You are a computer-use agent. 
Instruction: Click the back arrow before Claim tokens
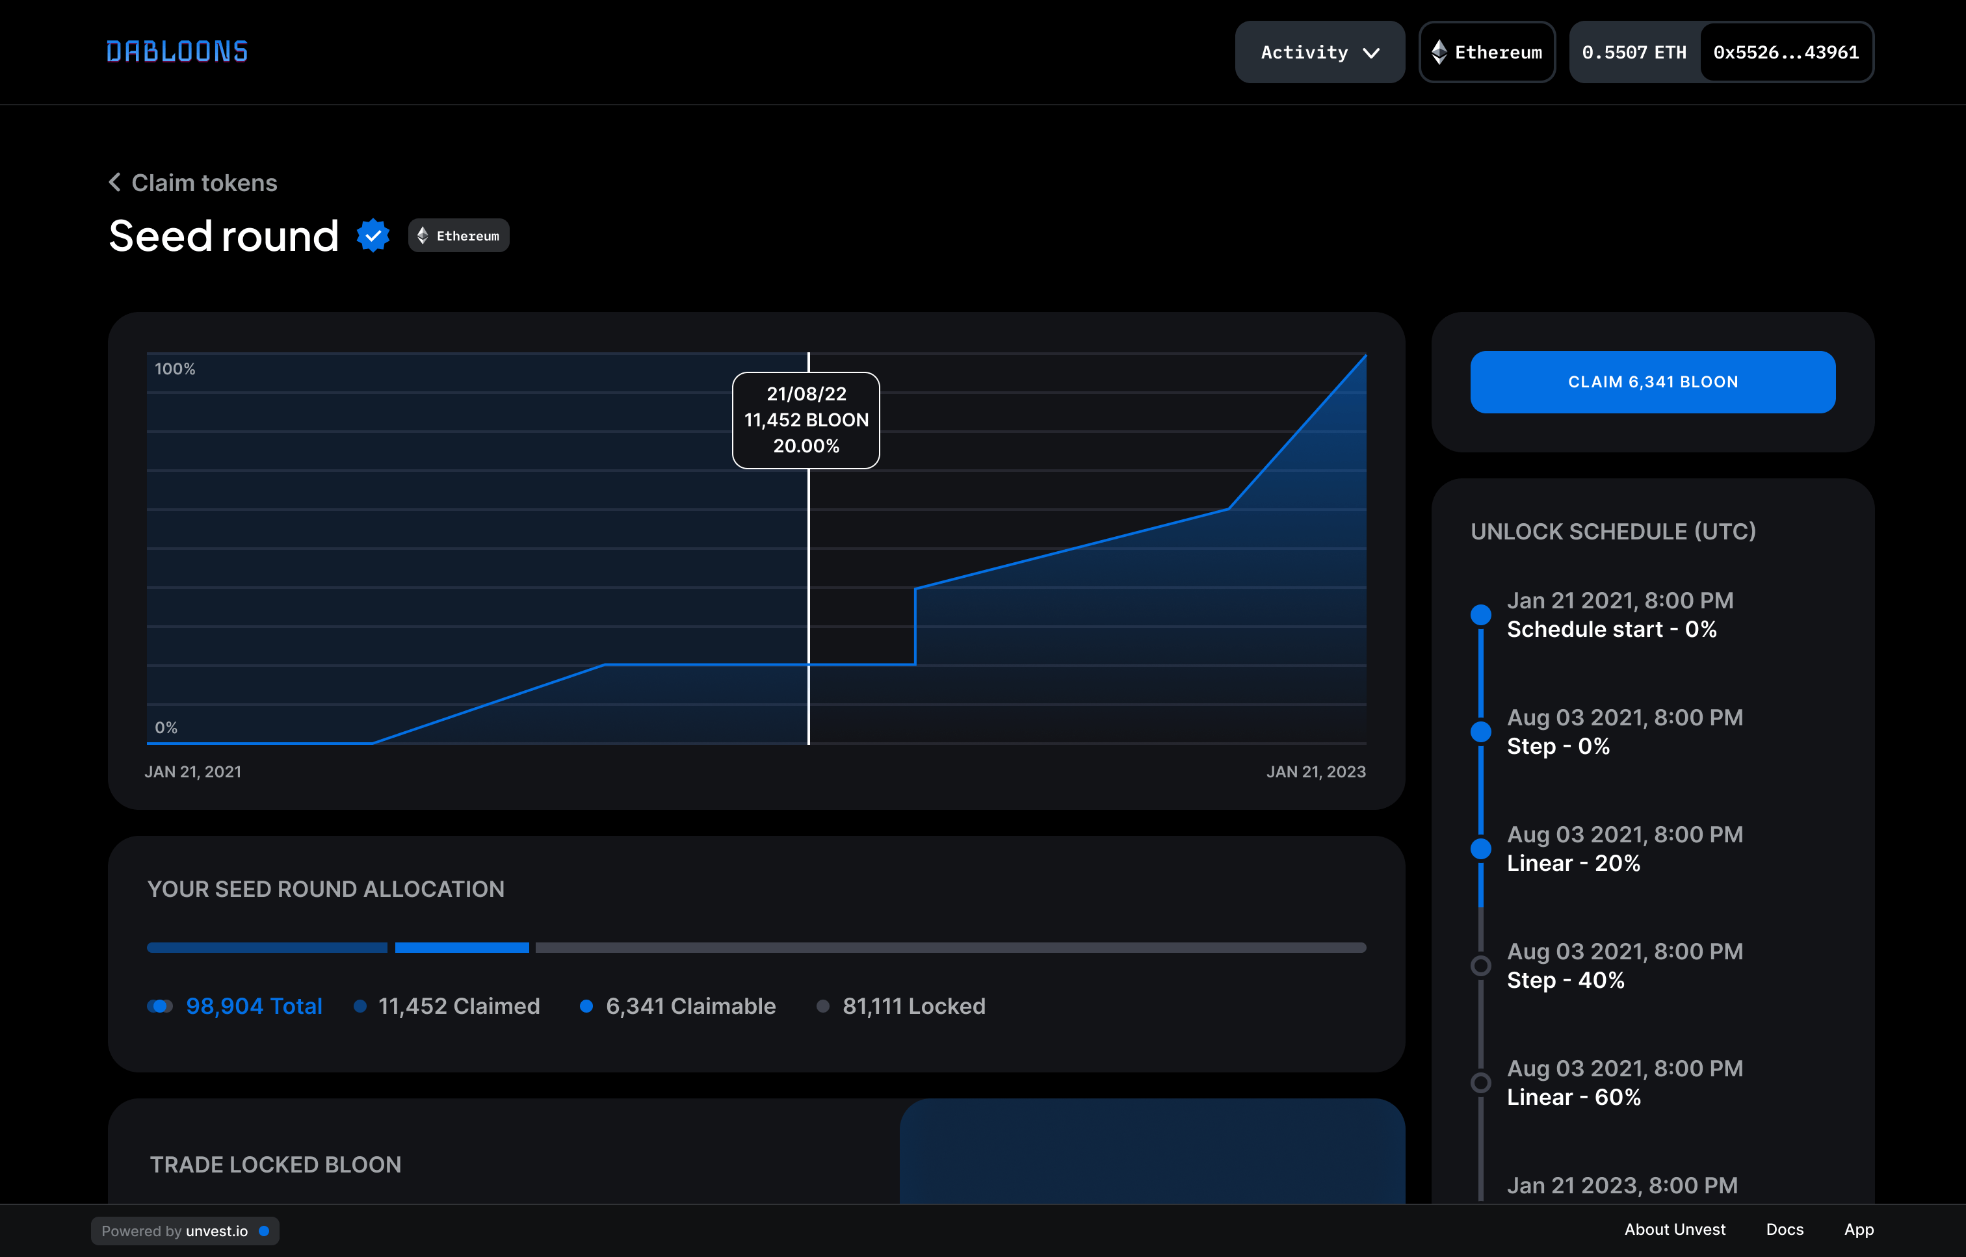[x=114, y=182]
